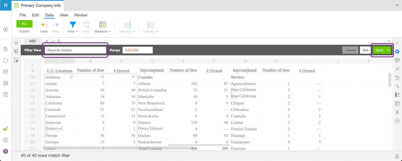Open the Review menu
402x161 pixels.
[x=81, y=15]
